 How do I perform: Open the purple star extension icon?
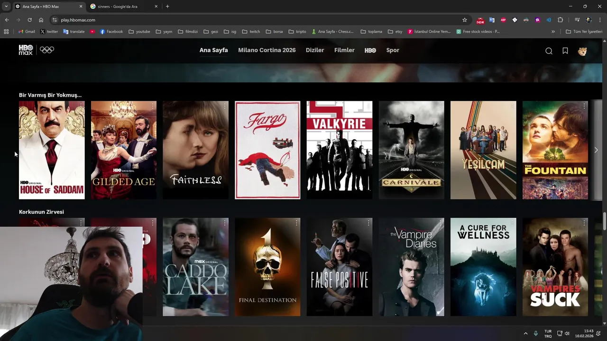pyautogui.click(x=537, y=20)
